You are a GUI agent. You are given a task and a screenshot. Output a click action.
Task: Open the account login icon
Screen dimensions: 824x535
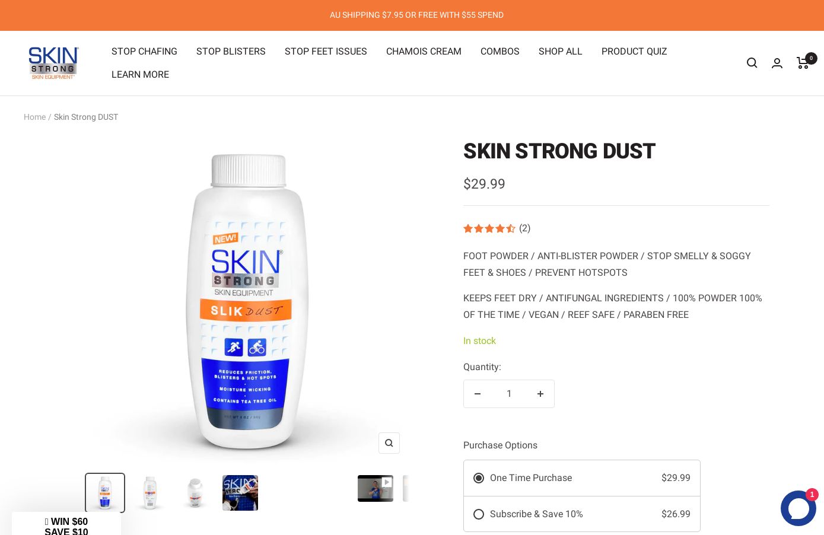(777, 63)
